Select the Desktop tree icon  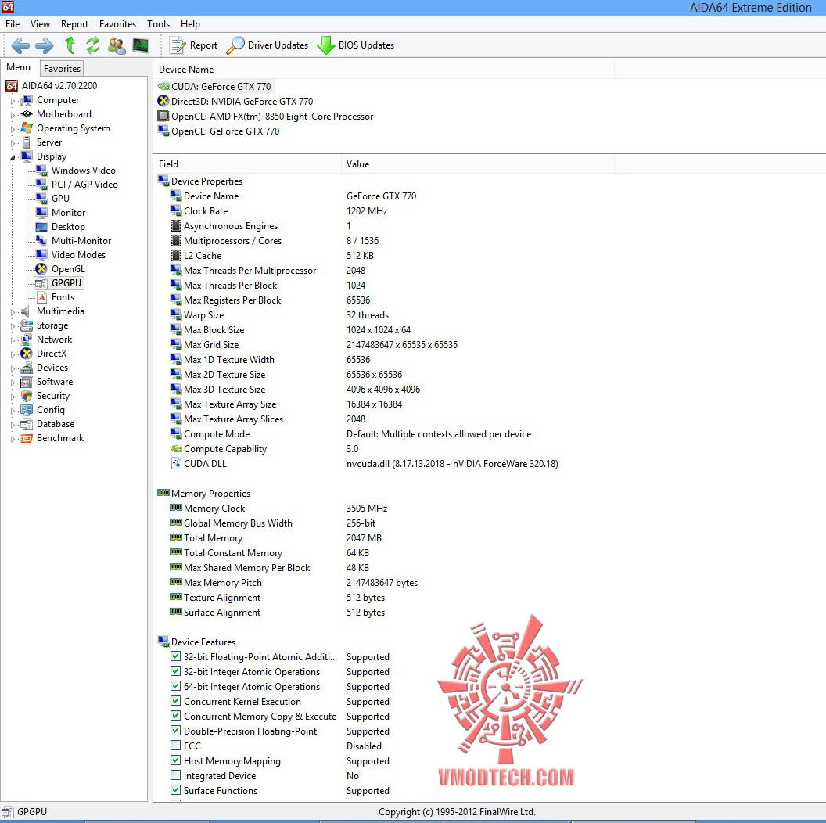pos(41,227)
